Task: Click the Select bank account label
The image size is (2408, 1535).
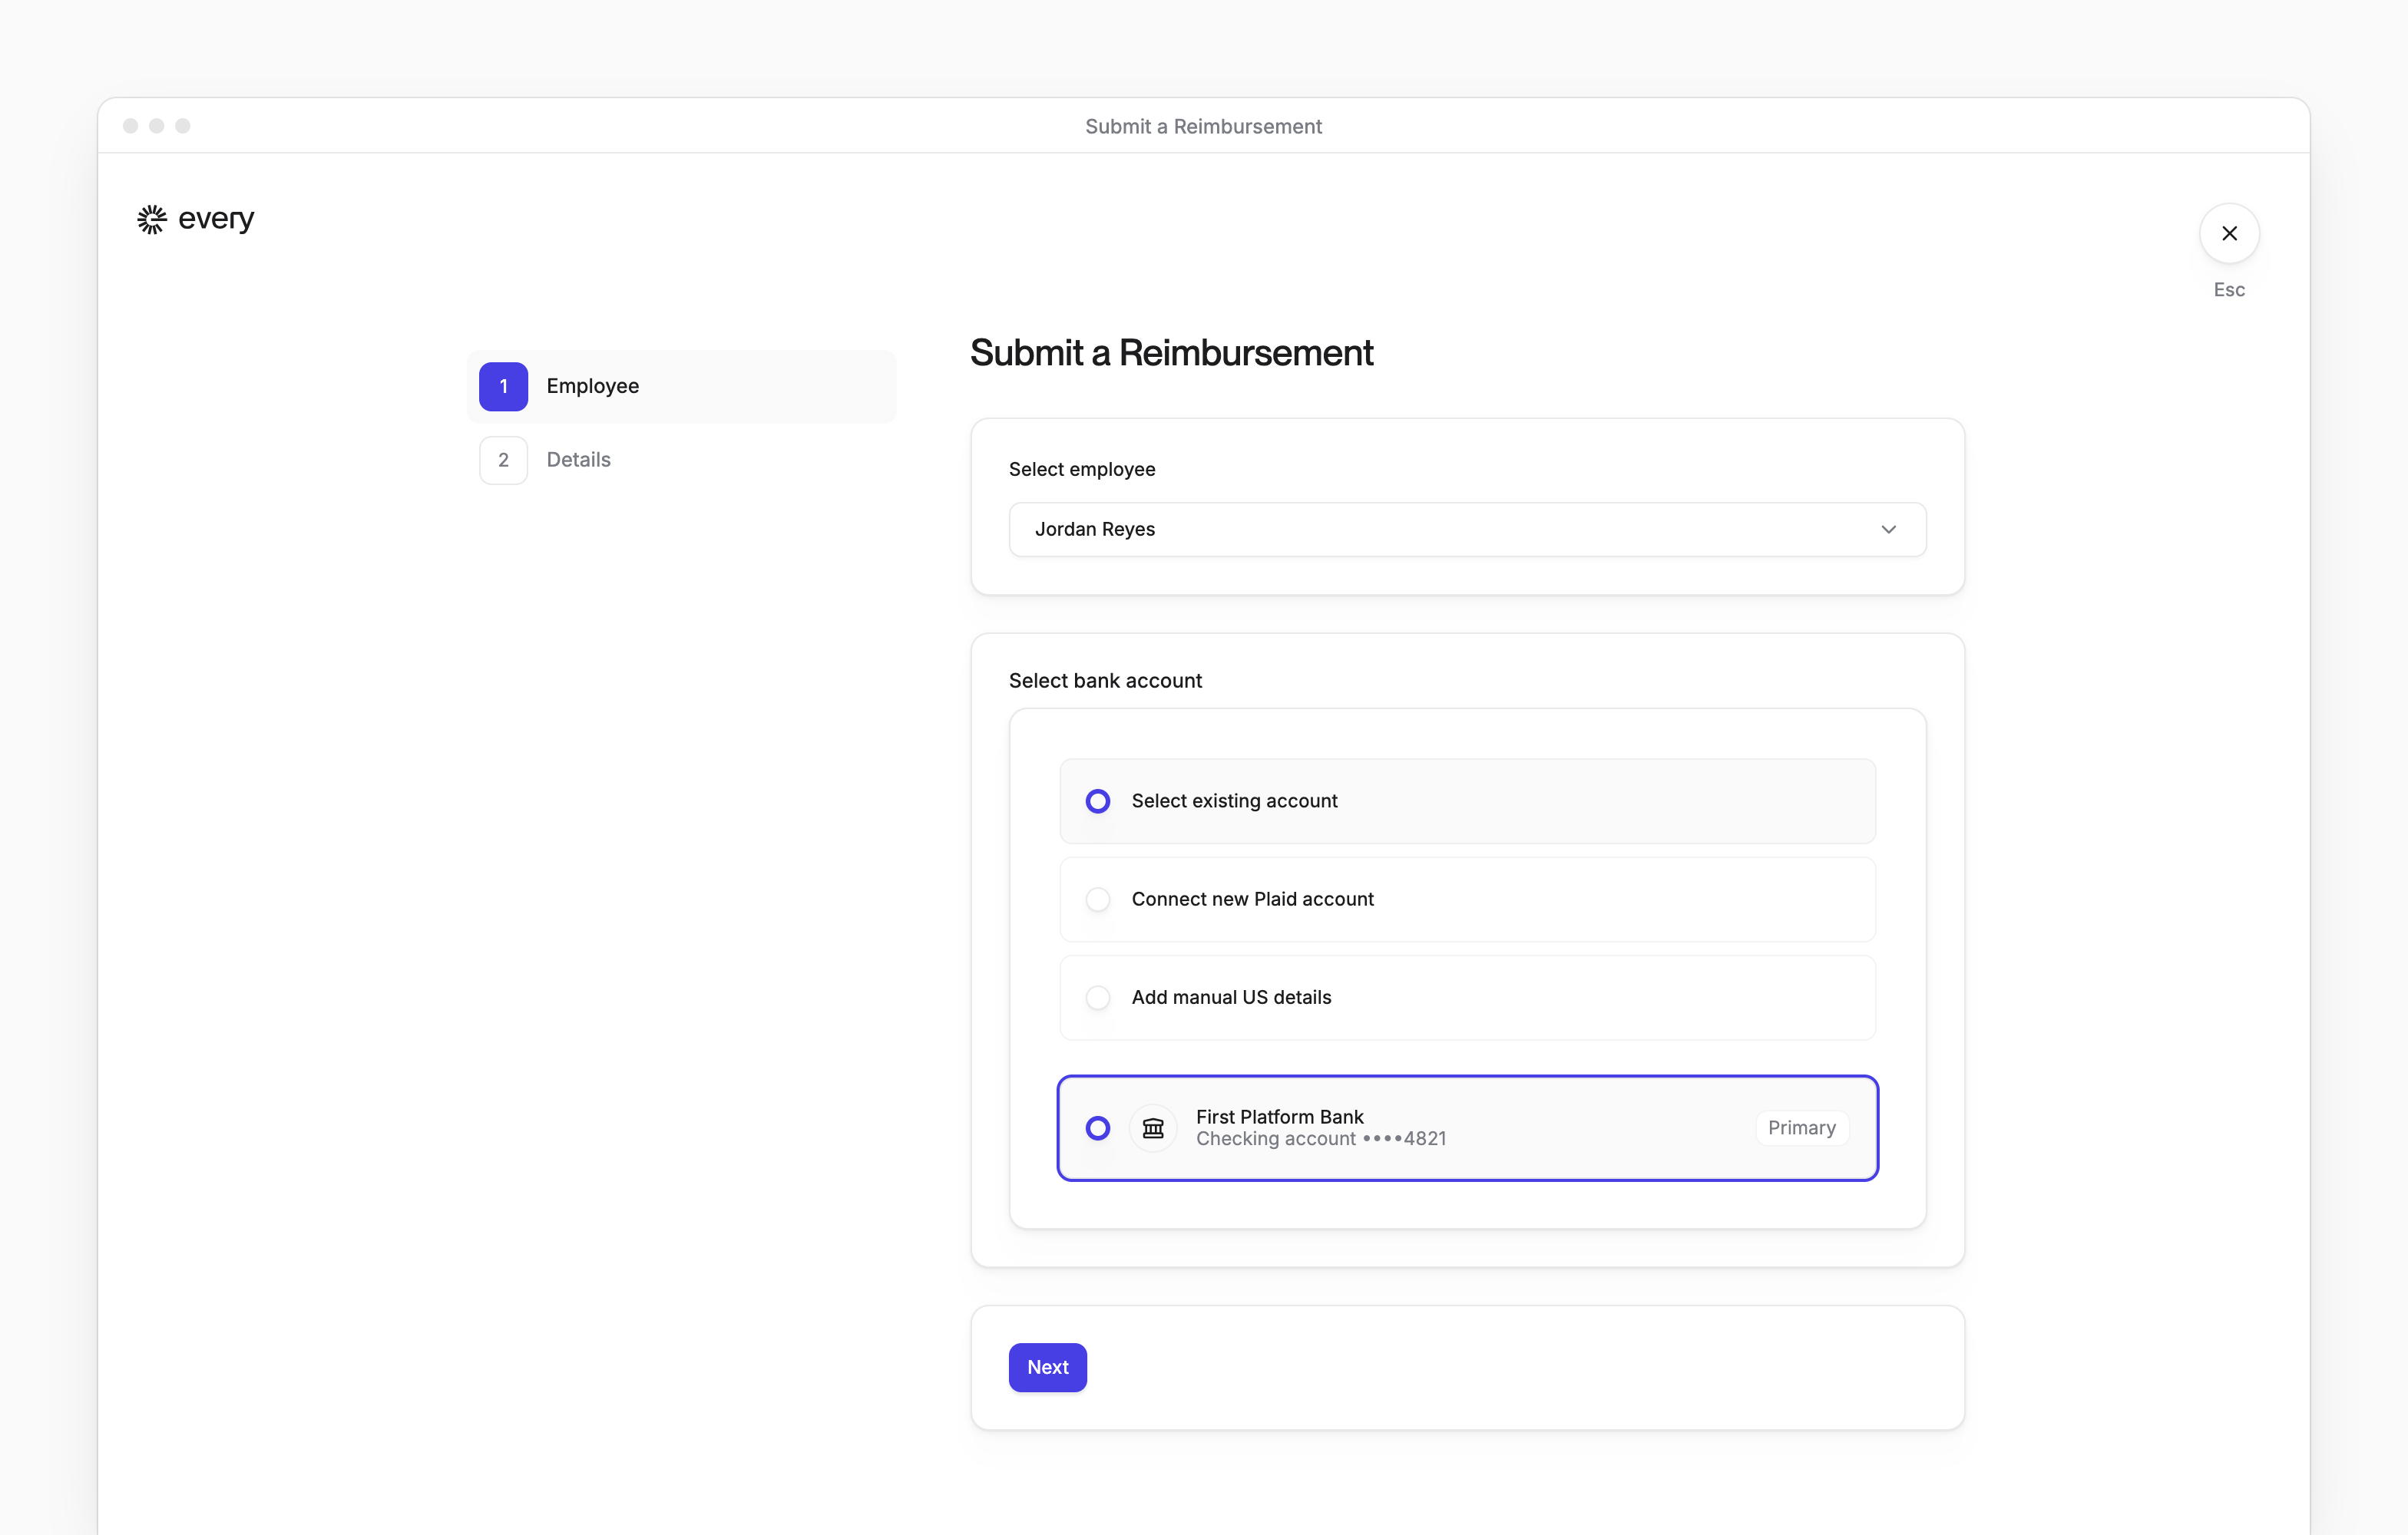Action: coord(1105,681)
